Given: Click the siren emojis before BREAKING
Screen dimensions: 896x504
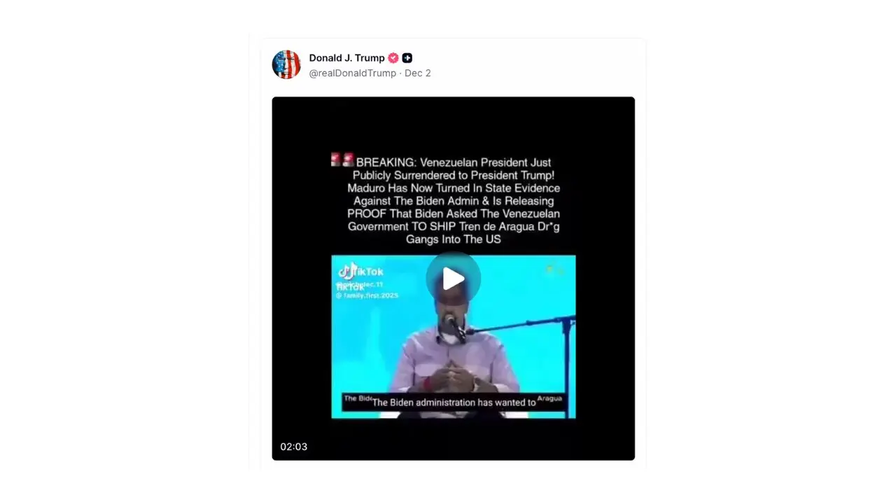Looking at the screenshot, I should [342, 160].
